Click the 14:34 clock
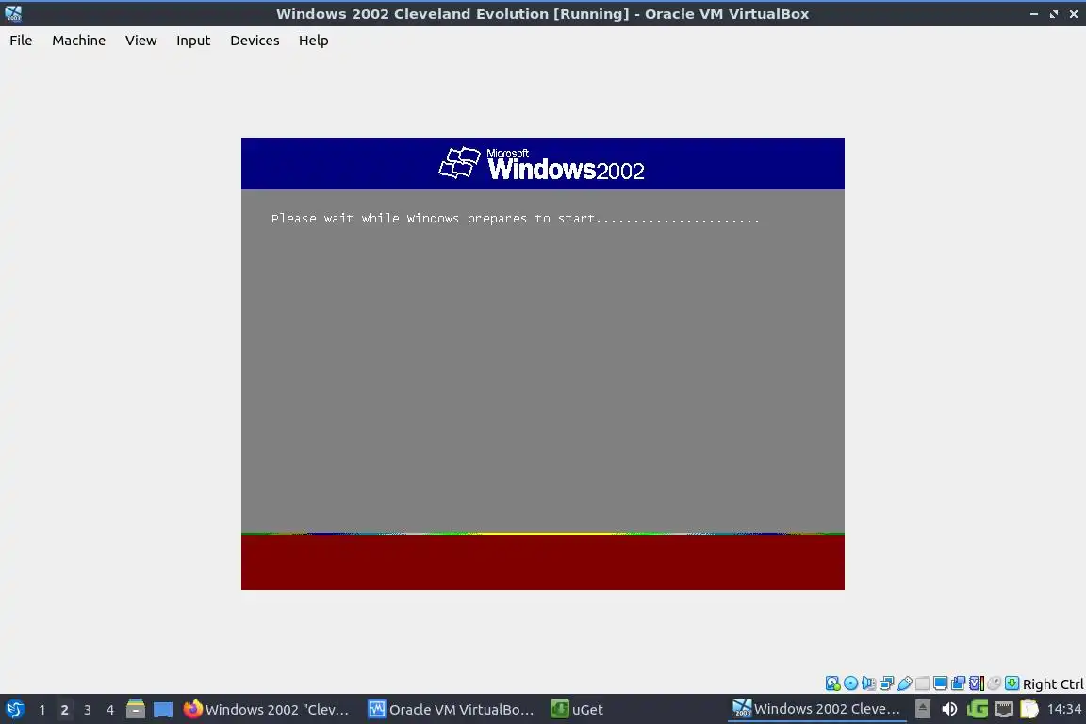Viewport: 1086px width, 724px height. [1063, 709]
